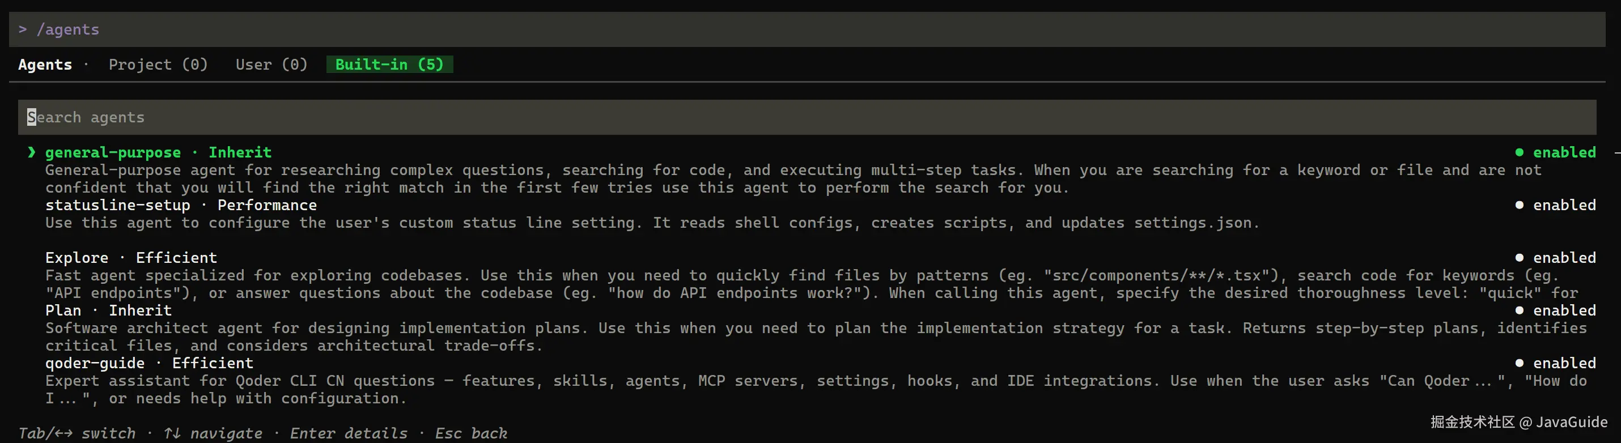
Task: Open the qoder-guide agent details
Action: point(95,363)
